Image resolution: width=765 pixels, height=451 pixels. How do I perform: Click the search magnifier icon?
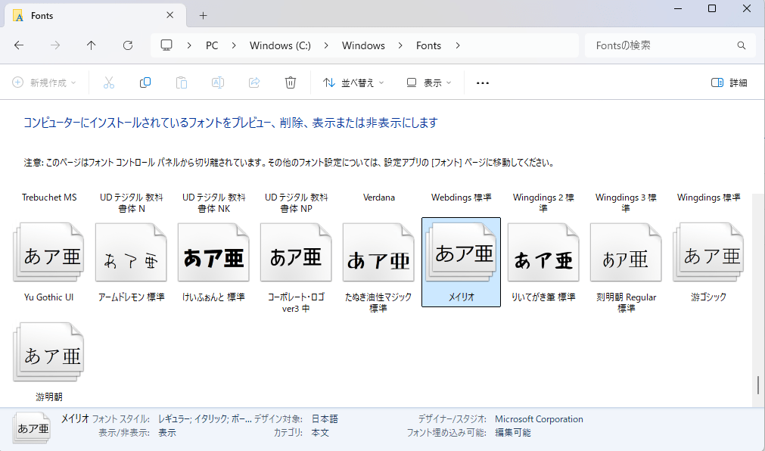point(742,45)
